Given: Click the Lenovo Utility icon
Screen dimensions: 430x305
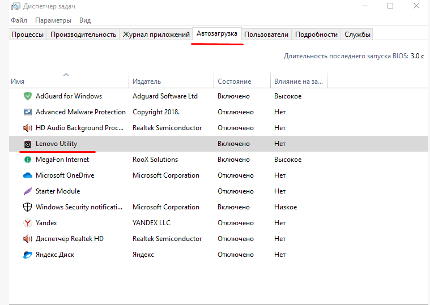Looking at the screenshot, I should pos(28,144).
